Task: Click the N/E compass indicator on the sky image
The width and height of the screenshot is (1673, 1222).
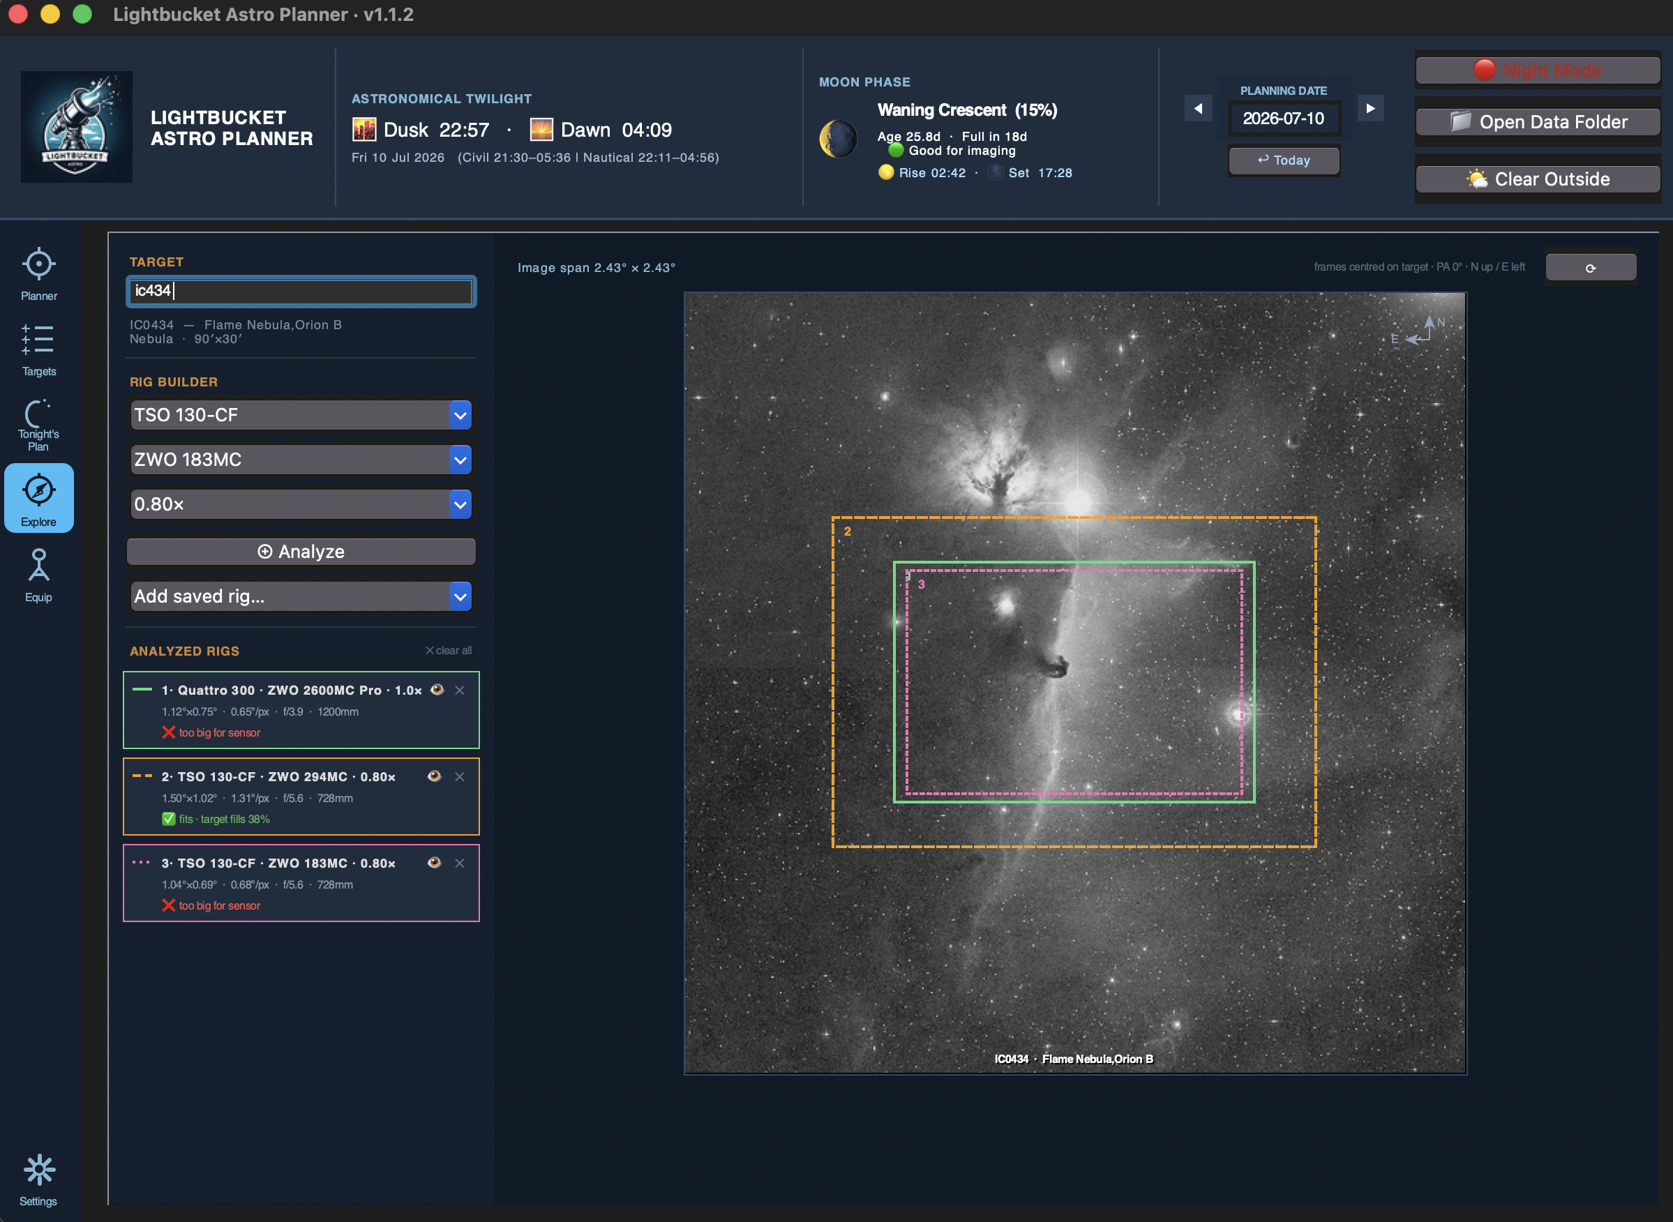Action: pyautogui.click(x=1418, y=330)
